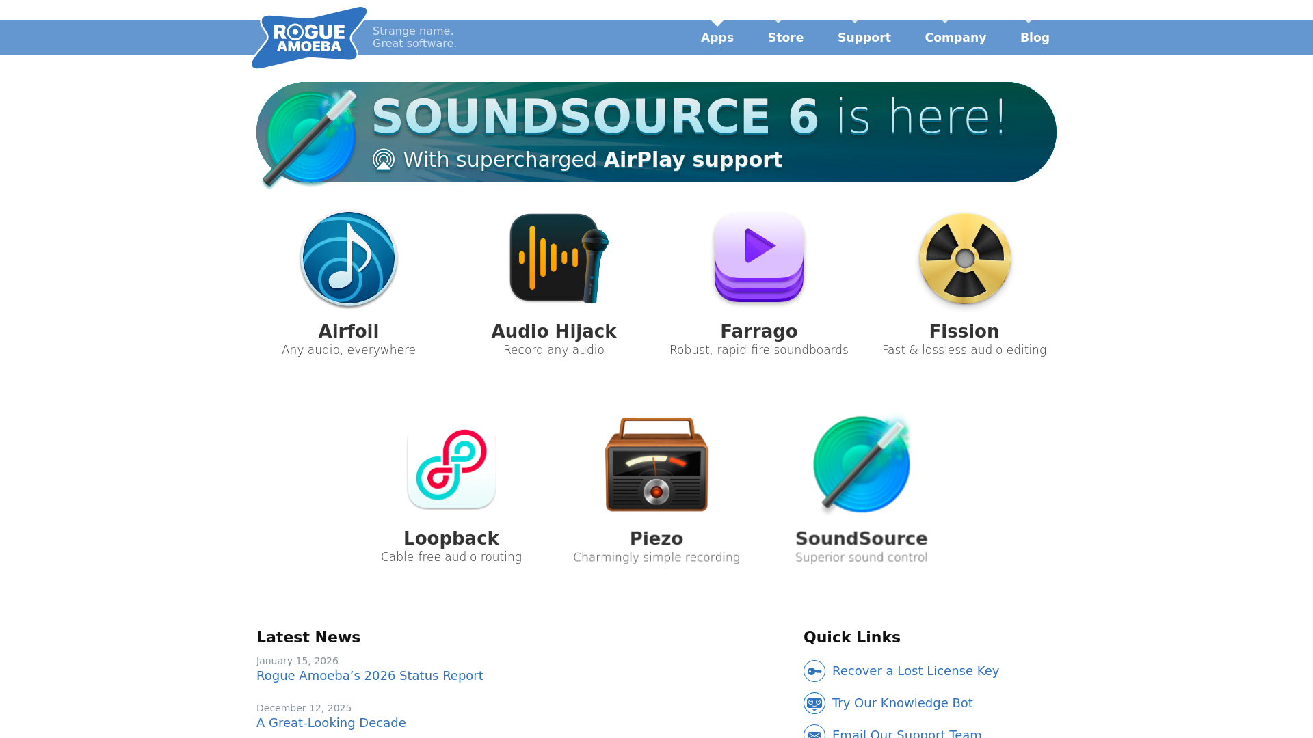Open the Airfoil app icon

349,259
